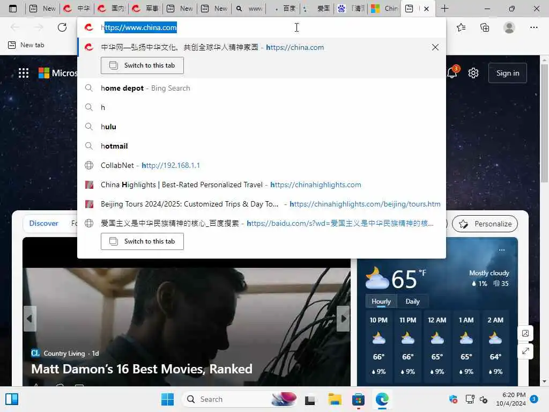
Task: Select home depot Bing search suggestion
Action: [262, 89]
